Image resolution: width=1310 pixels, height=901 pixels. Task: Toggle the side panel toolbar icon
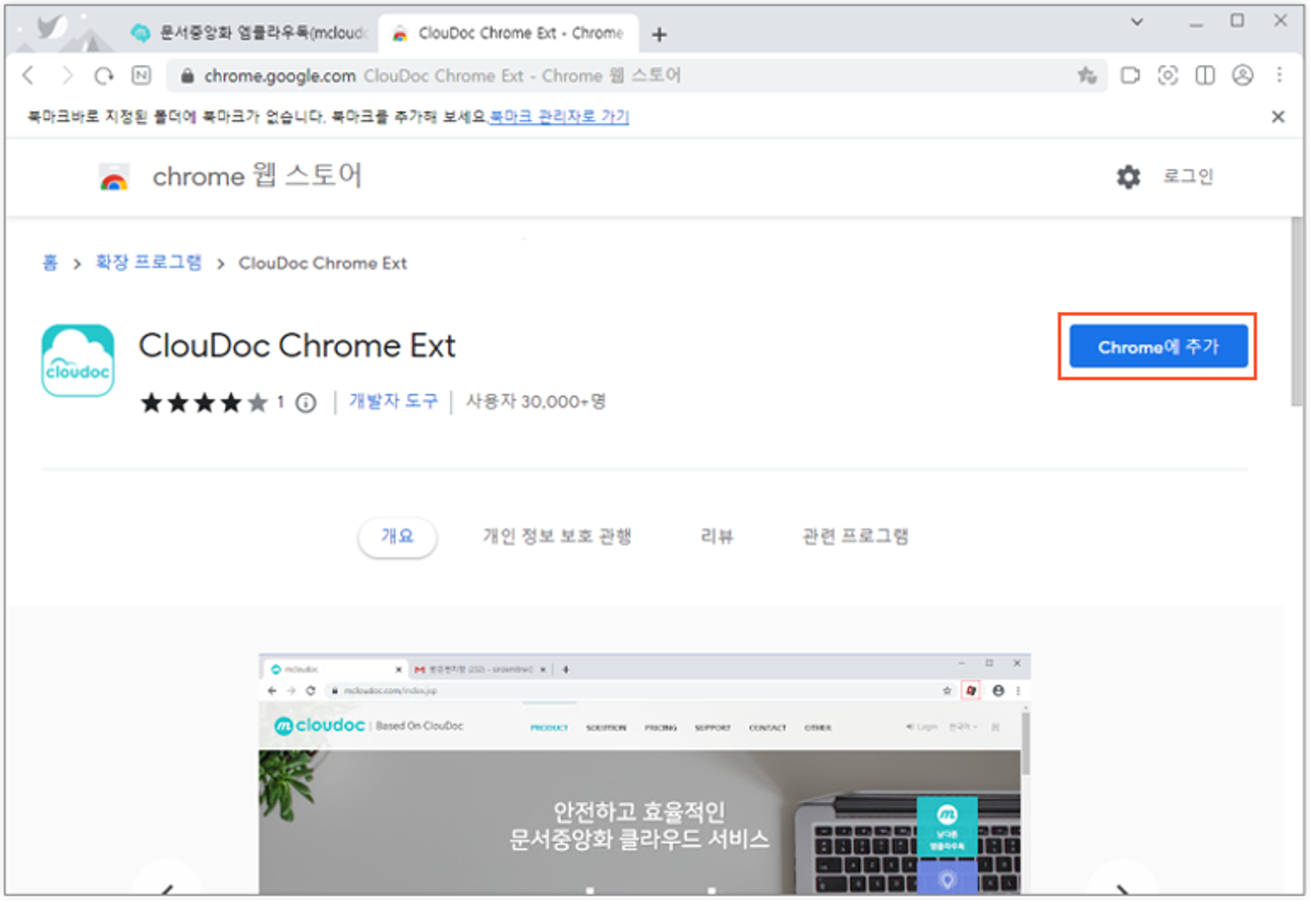[x=1205, y=75]
